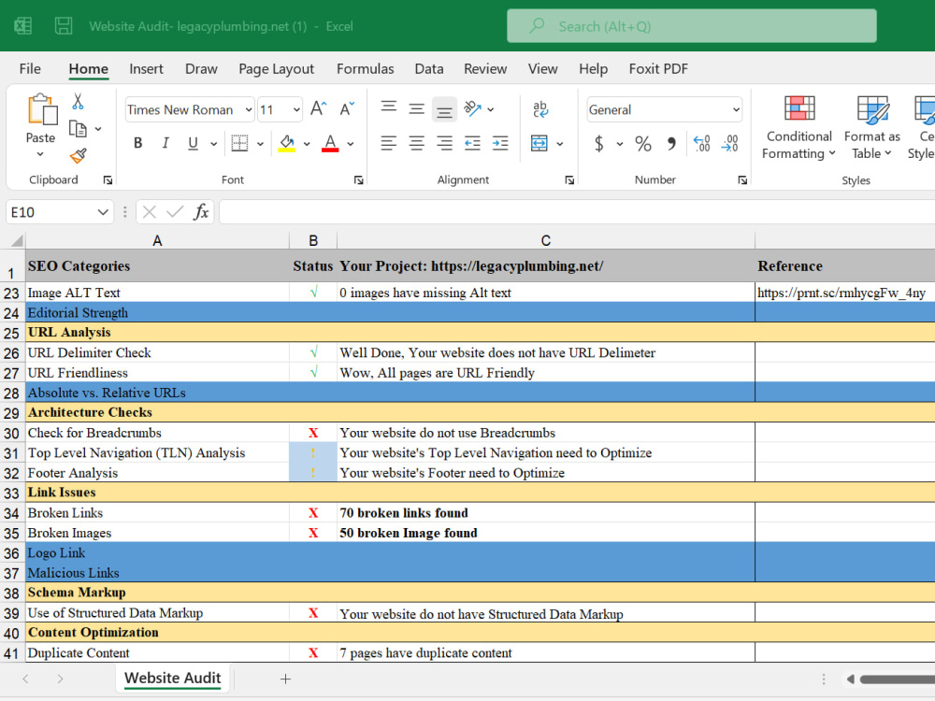Click the Top Align icon

tap(389, 107)
